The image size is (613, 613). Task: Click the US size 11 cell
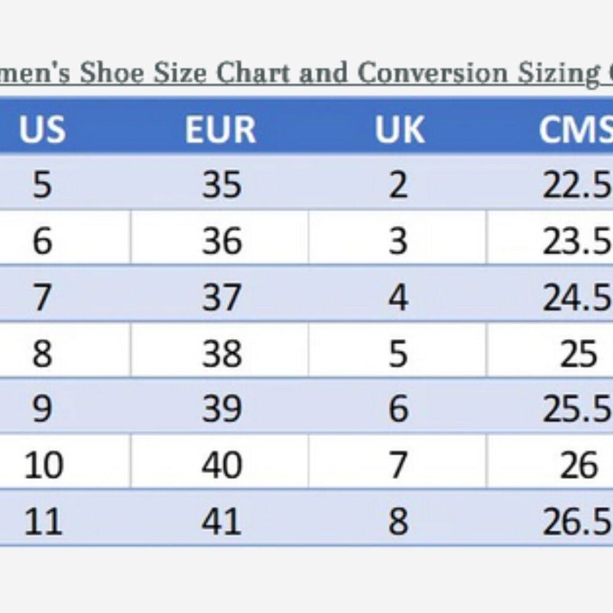(43, 521)
